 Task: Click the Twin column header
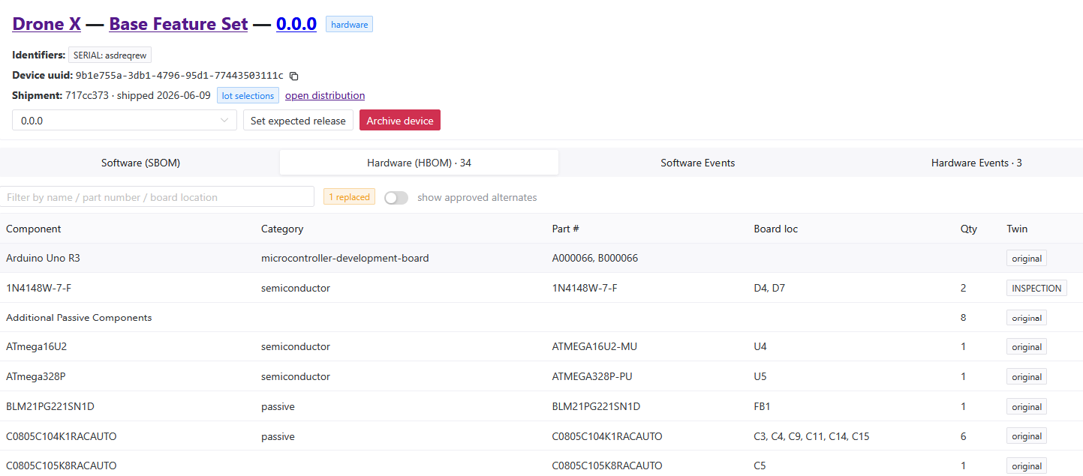point(1017,229)
